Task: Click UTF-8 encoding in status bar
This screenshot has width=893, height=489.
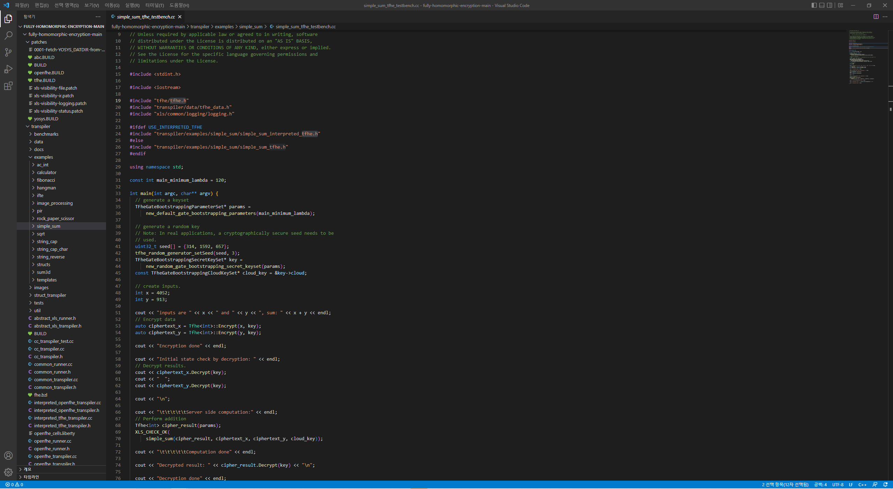Action: [838, 484]
